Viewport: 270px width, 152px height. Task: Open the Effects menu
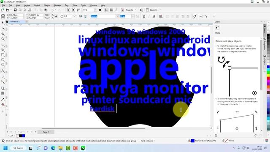tap(47, 5)
